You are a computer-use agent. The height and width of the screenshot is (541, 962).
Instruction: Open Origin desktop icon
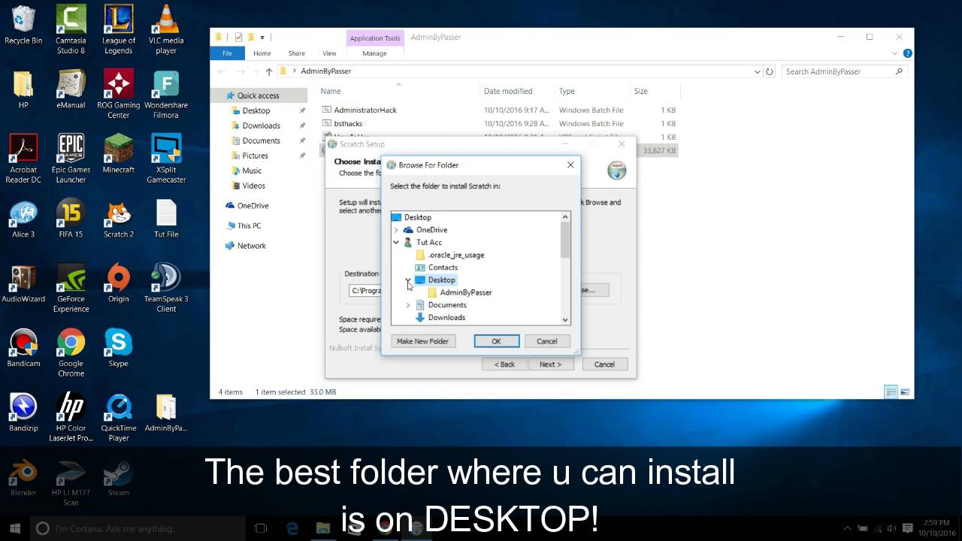118,283
